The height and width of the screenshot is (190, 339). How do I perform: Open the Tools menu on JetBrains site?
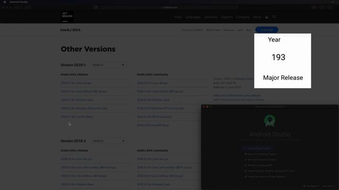tap(178, 17)
